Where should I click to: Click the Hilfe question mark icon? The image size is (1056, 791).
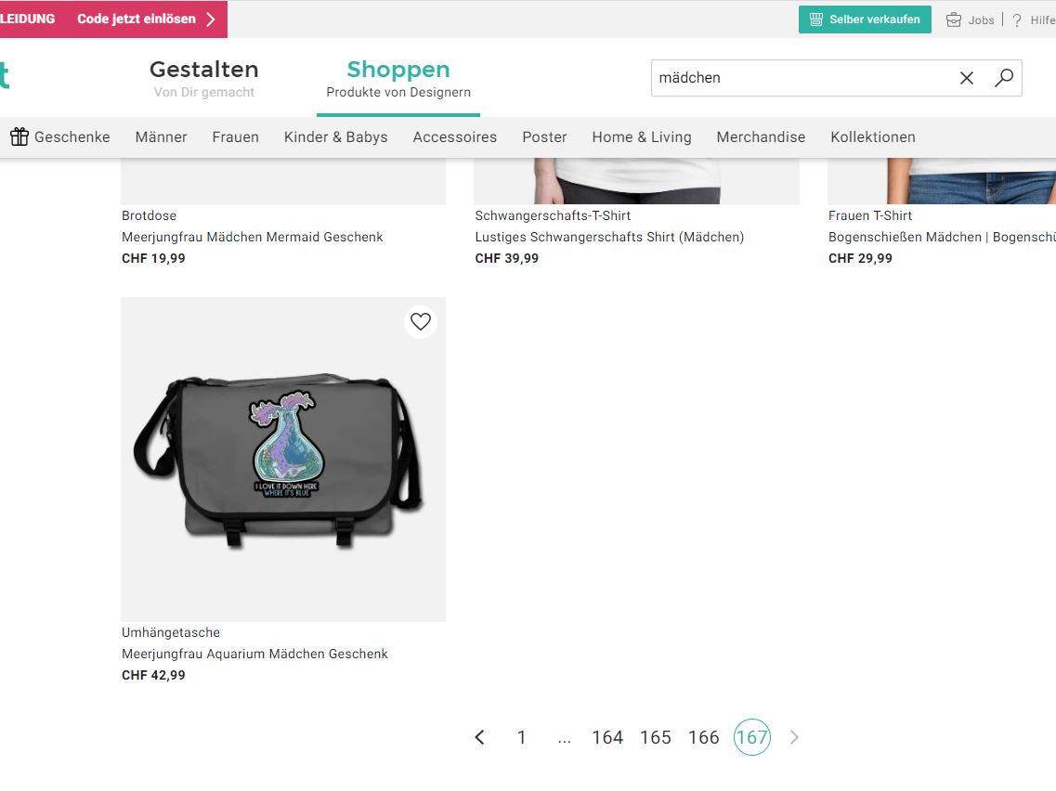point(1017,20)
